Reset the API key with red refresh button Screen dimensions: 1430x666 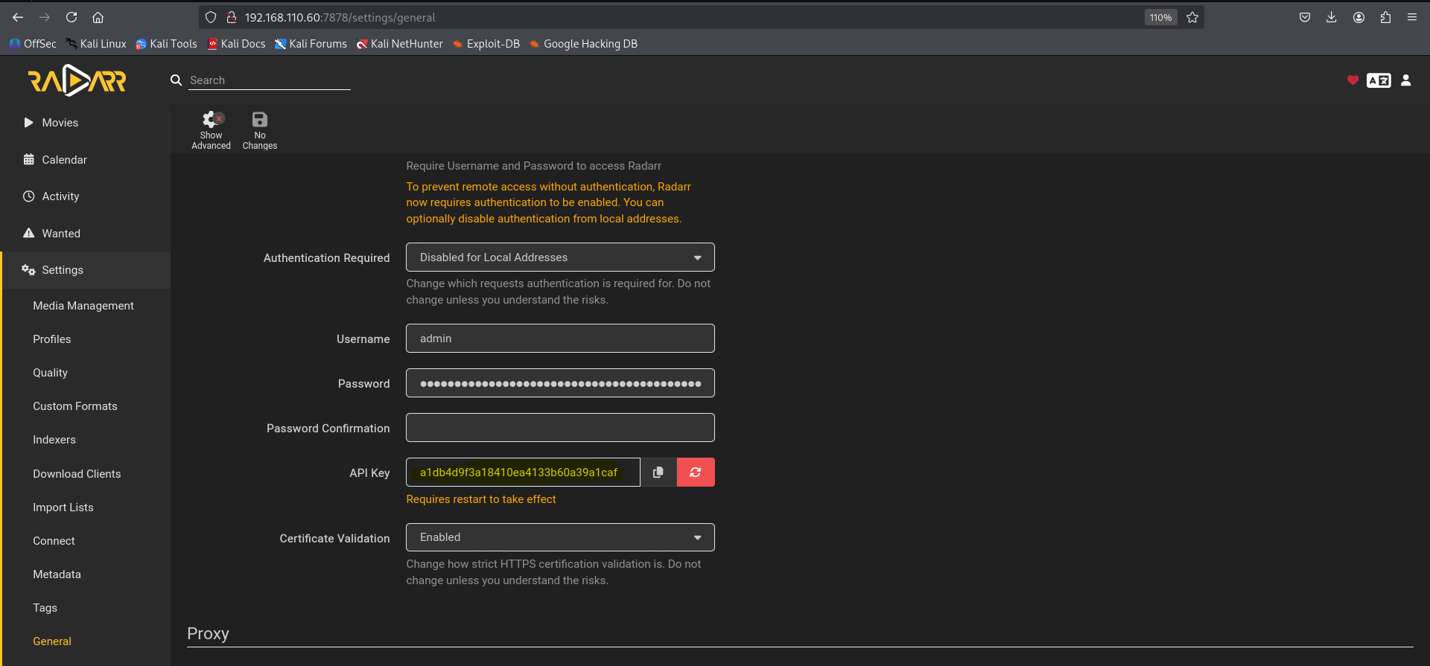tap(696, 473)
